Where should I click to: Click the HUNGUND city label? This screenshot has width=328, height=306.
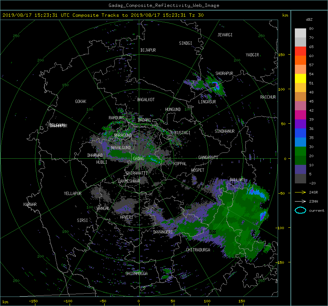point(173,110)
